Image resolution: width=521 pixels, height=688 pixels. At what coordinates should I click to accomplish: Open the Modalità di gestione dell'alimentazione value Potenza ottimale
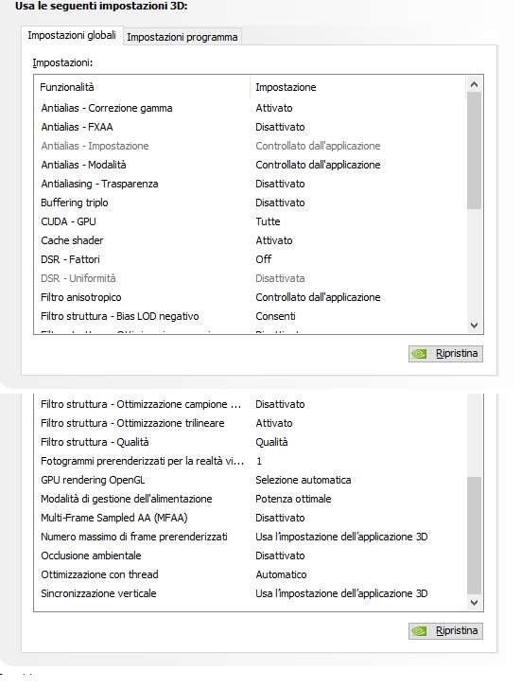(293, 499)
